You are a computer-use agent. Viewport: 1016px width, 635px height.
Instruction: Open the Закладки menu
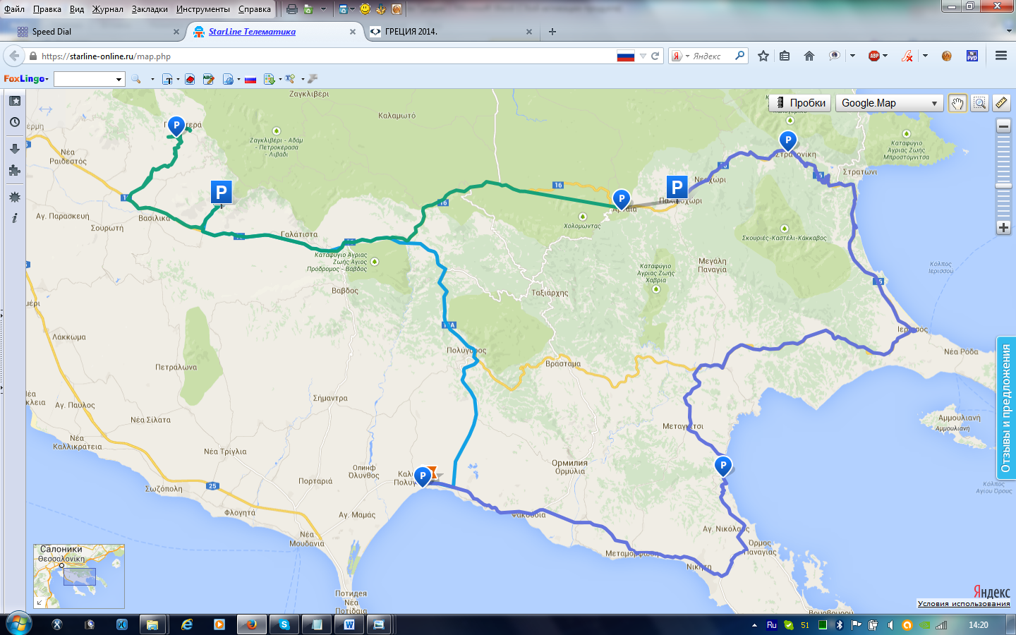(150, 9)
